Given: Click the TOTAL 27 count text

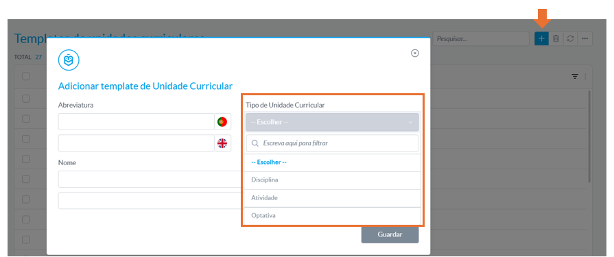Looking at the screenshot, I should [x=28, y=57].
